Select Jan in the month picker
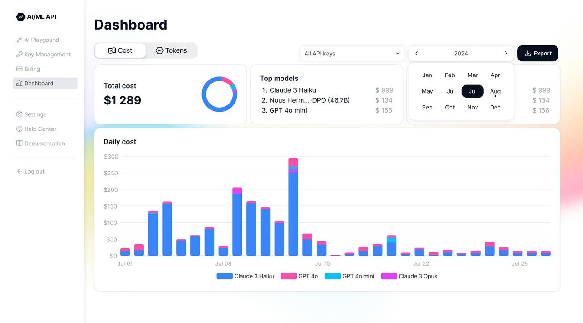 coord(427,75)
